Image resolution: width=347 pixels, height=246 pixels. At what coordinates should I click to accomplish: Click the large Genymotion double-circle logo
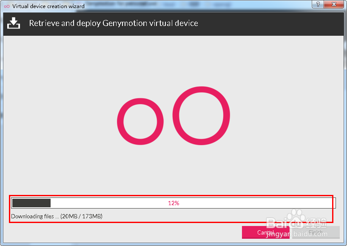point(173,116)
